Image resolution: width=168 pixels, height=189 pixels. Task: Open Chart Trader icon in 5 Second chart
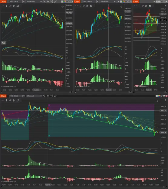[51, 96]
